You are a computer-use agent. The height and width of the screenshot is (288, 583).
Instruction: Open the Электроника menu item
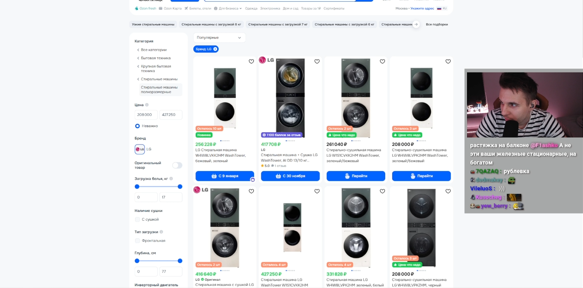click(270, 8)
